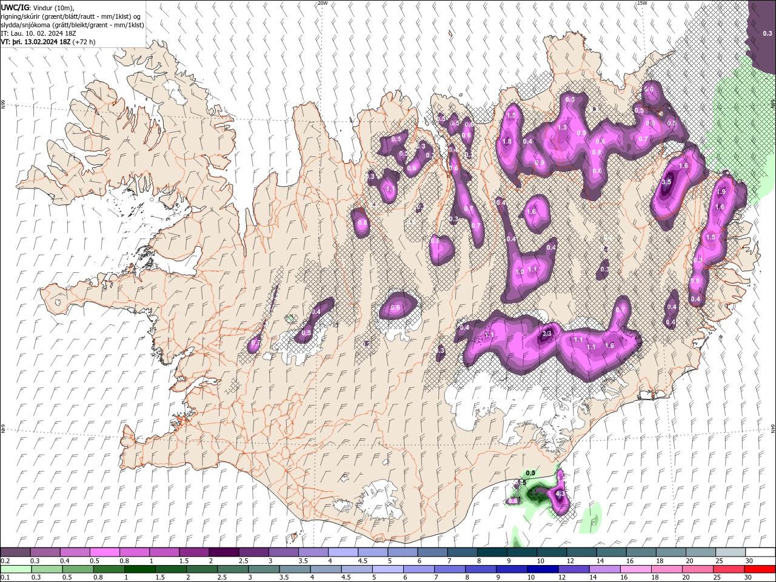The image size is (776, 582).
Task: Click the '4.3' value on the south coast
Action: click(x=560, y=494)
